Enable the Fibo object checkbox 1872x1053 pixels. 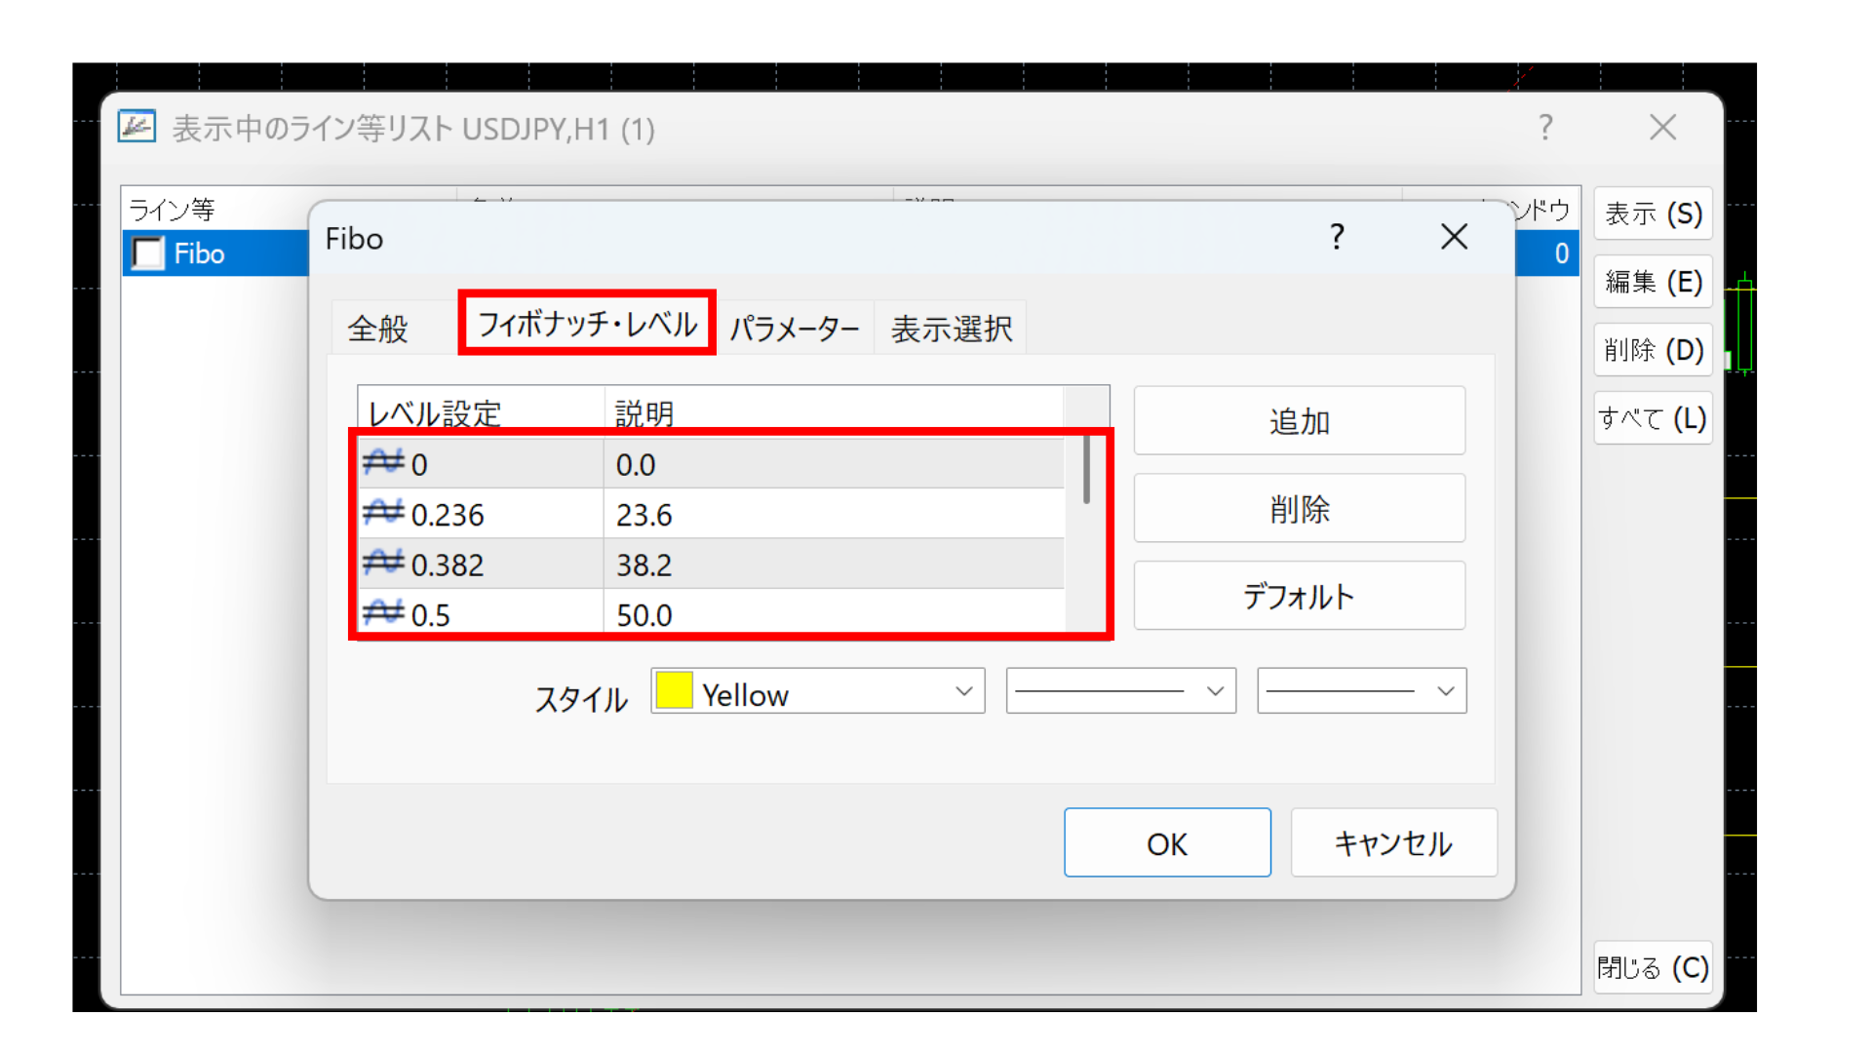pyautogui.click(x=147, y=253)
